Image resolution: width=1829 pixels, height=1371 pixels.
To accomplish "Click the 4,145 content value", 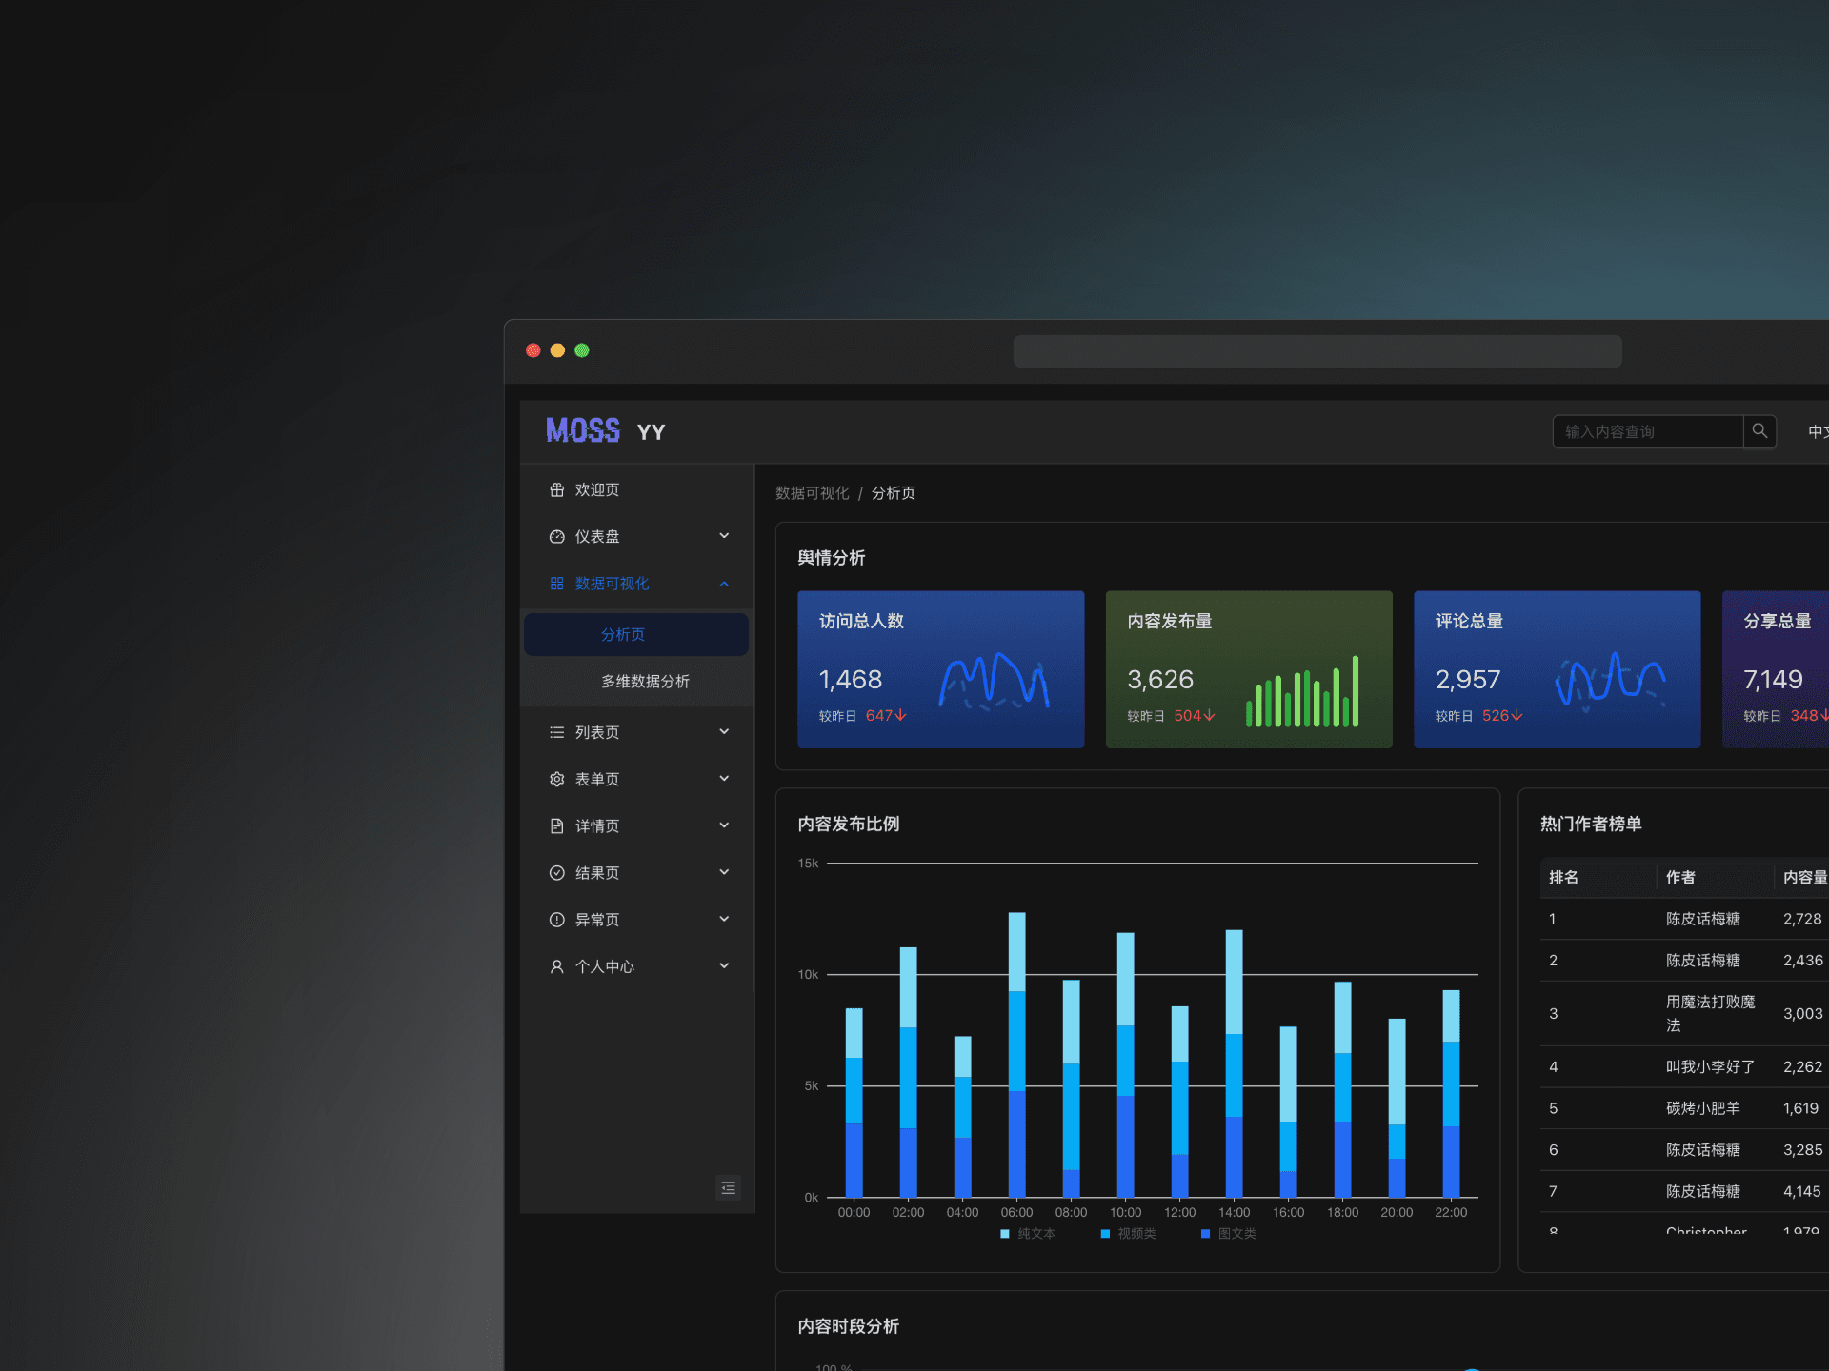I will [x=1802, y=1192].
